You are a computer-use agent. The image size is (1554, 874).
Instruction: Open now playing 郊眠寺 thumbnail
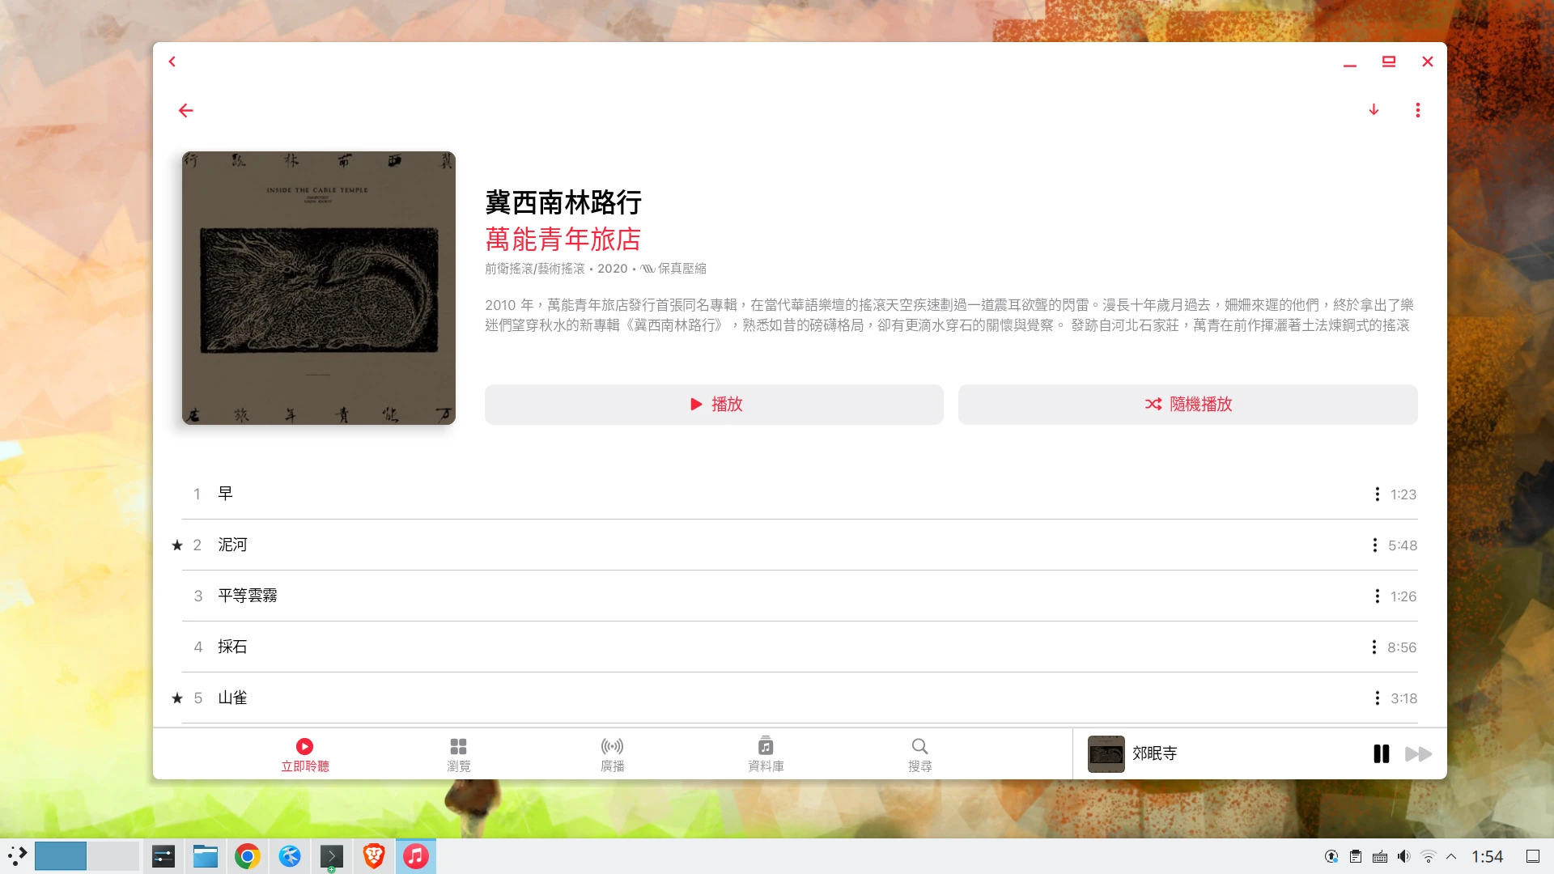pyautogui.click(x=1106, y=754)
